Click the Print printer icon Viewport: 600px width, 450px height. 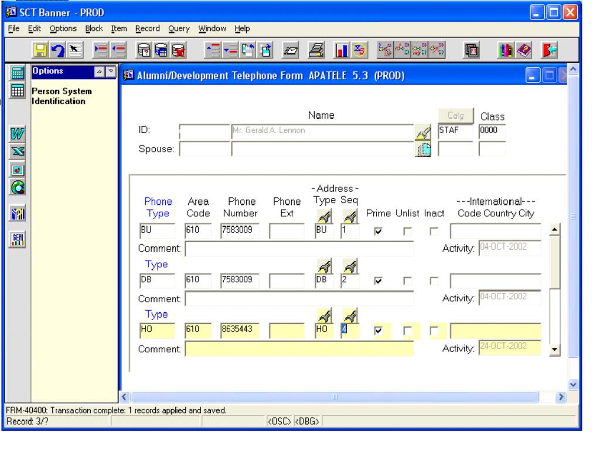pyautogui.click(x=316, y=50)
